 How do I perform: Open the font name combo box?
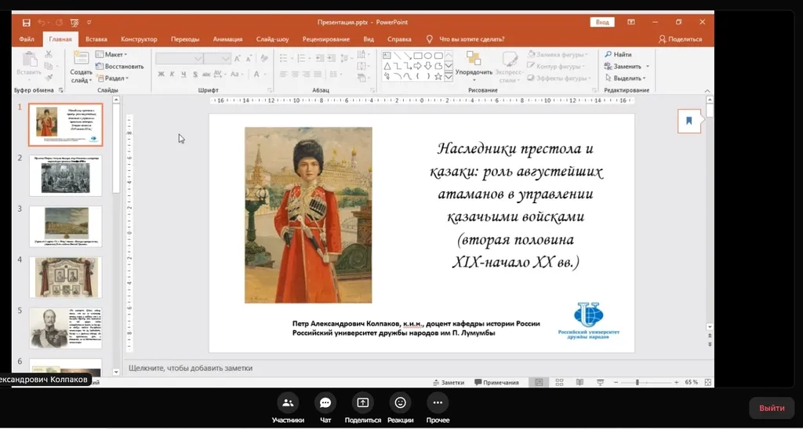[180, 59]
